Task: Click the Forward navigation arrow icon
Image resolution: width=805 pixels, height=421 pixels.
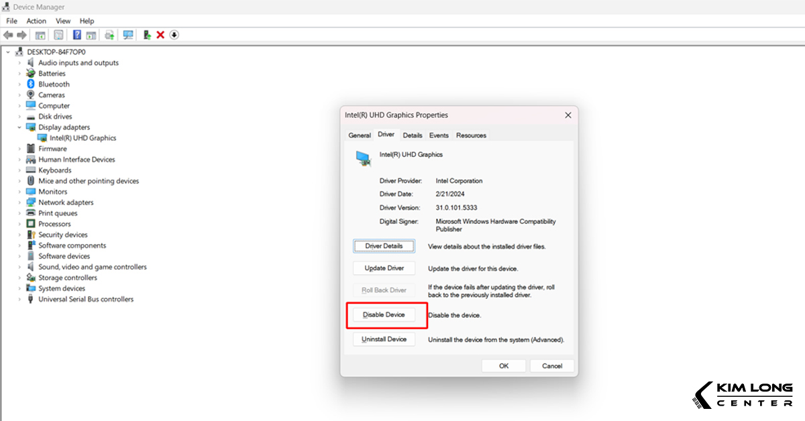Action: [22, 35]
